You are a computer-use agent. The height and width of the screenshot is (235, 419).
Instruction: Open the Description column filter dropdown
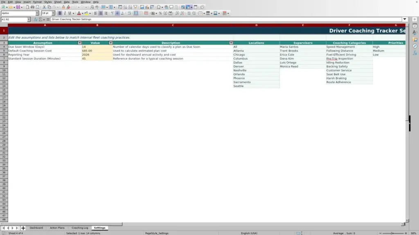point(231,43)
